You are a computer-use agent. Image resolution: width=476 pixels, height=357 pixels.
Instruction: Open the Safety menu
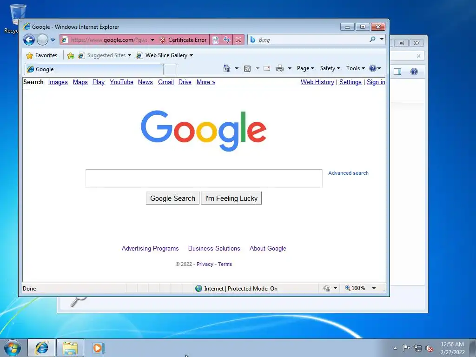click(330, 68)
